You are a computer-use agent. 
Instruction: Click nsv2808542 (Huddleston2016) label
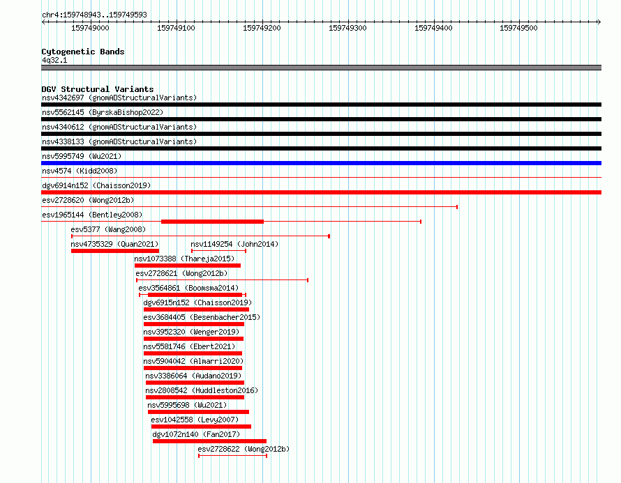tap(202, 390)
